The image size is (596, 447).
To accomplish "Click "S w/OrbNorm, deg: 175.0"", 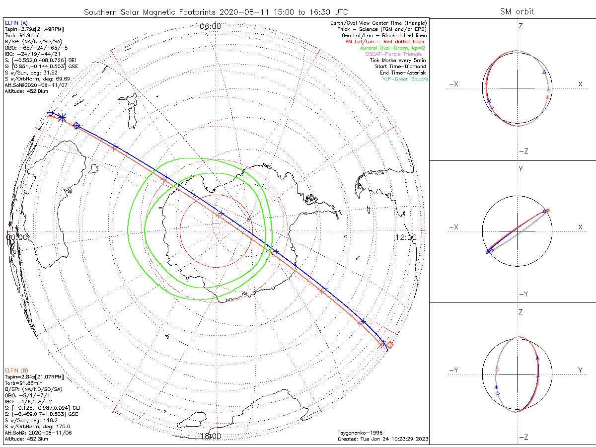I will click(37, 426).
